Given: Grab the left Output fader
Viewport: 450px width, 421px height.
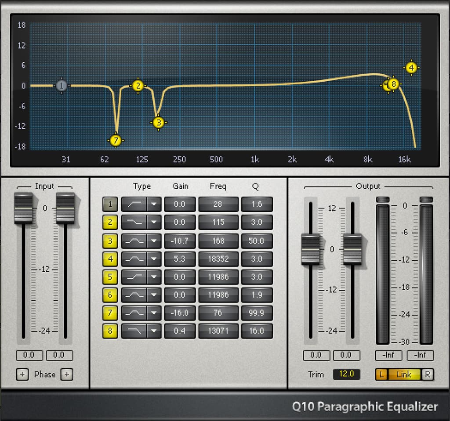Looking at the screenshot, I should tap(311, 249).
